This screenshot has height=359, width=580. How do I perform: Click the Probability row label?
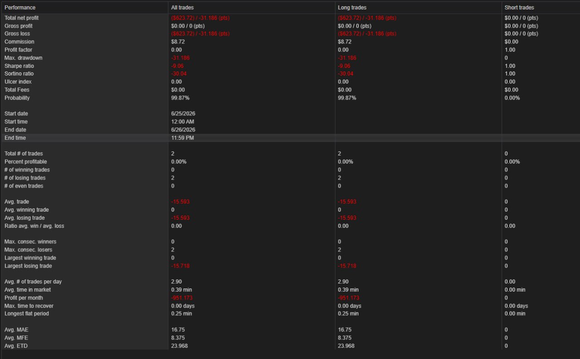click(17, 98)
